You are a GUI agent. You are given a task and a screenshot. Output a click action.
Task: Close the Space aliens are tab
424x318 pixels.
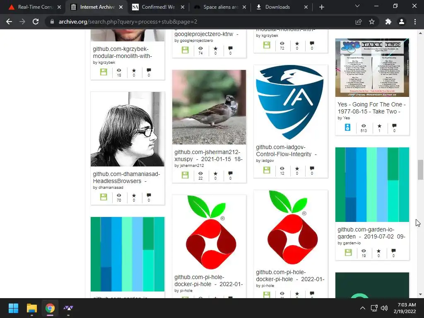244,7
